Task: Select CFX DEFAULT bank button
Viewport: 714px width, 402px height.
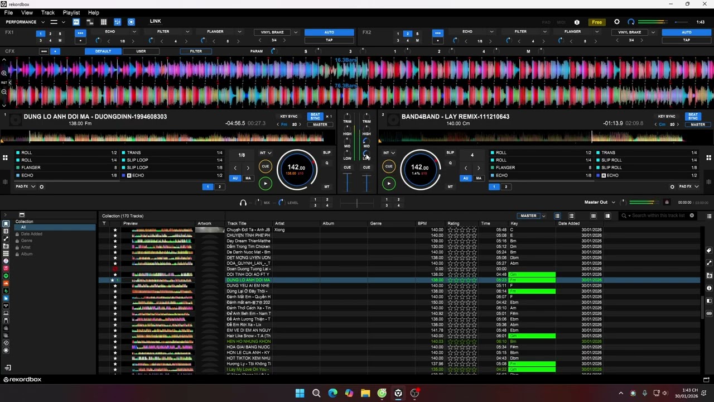Action: pos(103,51)
